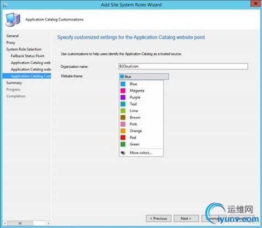Go to the General wizard step
The image size is (262, 228).
13,36
